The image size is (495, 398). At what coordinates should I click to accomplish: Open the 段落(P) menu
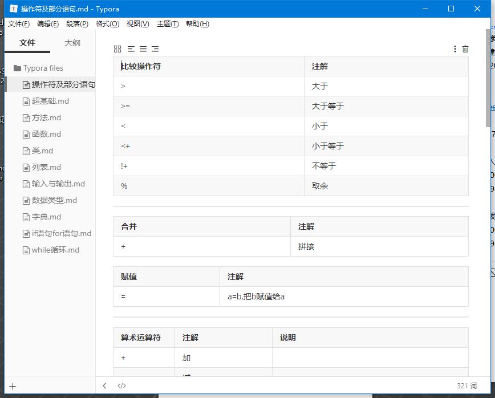[x=77, y=24]
